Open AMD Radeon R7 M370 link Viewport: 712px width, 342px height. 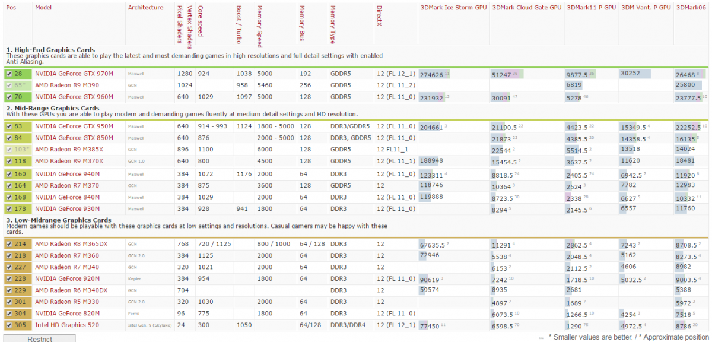66,186
